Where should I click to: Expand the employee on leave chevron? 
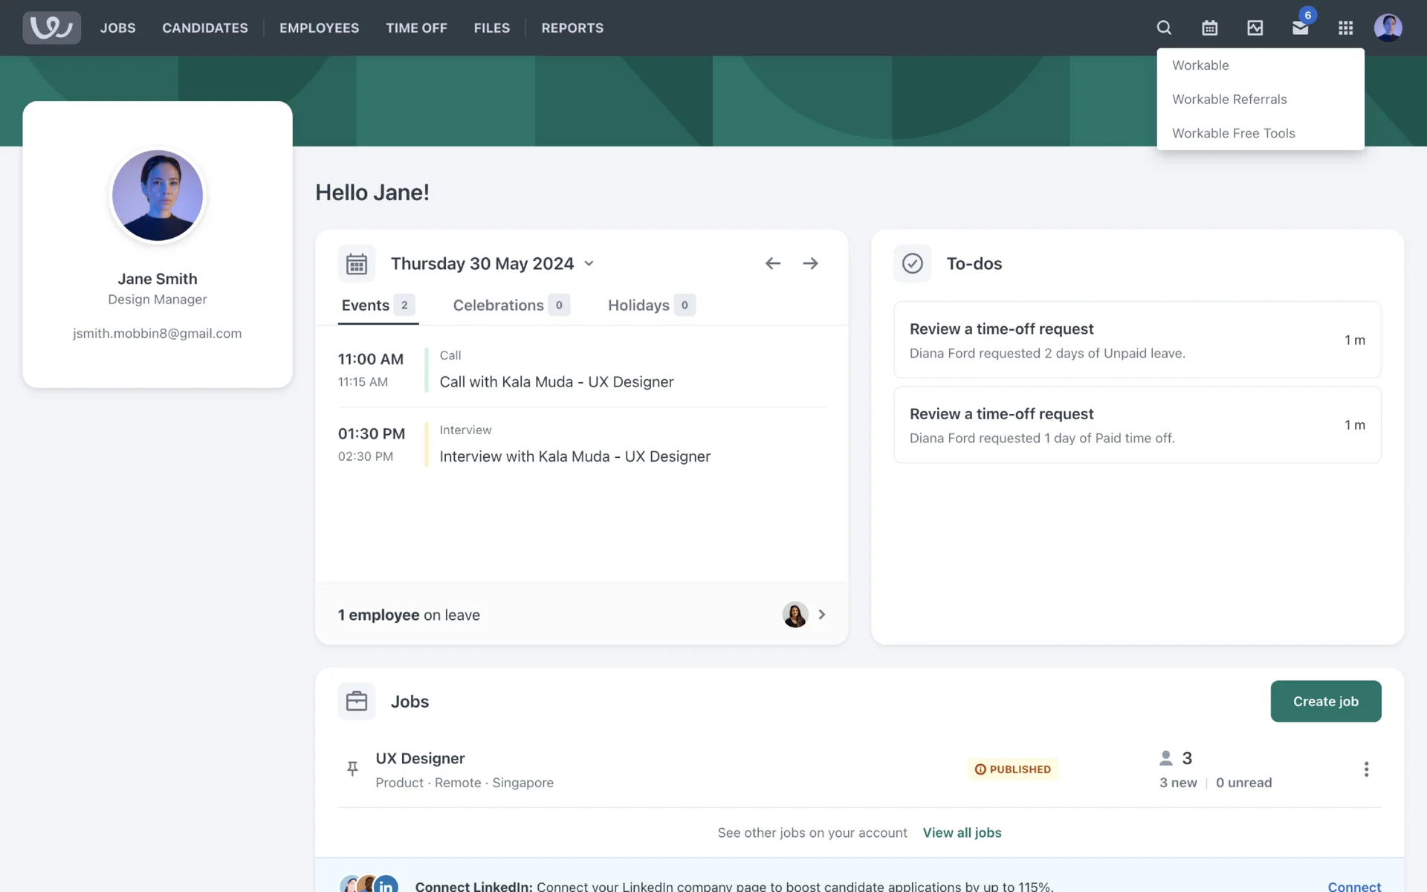821,615
